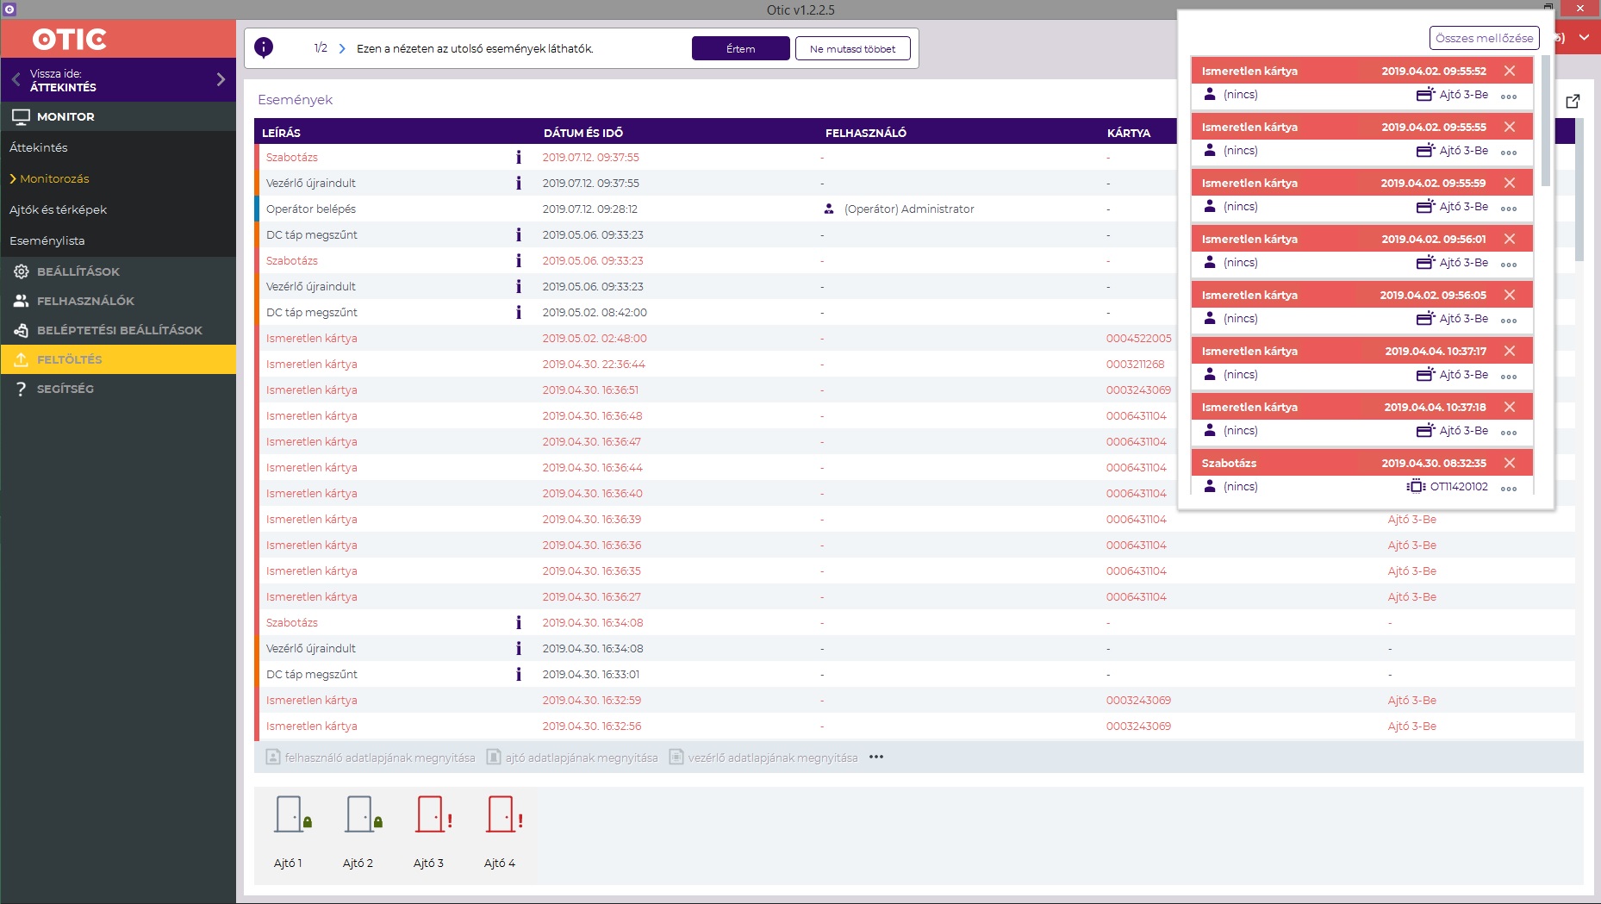
Task: Go to next hint with the arrow
Action: click(342, 49)
